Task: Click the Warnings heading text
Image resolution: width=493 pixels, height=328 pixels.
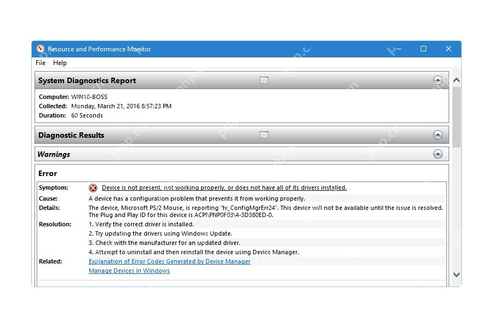Action: pos(54,154)
